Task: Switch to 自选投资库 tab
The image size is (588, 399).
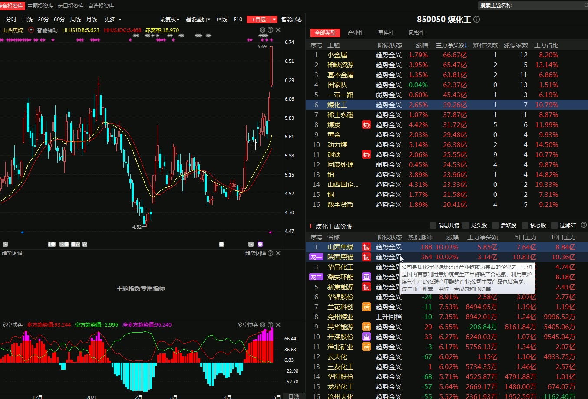Action: click(x=101, y=6)
